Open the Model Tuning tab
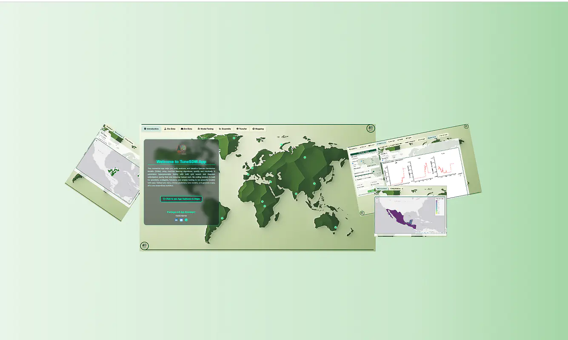 pos(206,129)
